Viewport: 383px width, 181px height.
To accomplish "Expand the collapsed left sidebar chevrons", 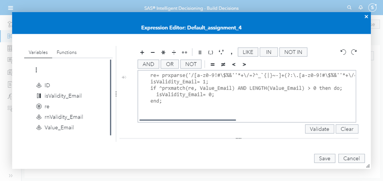I will coord(10,176).
